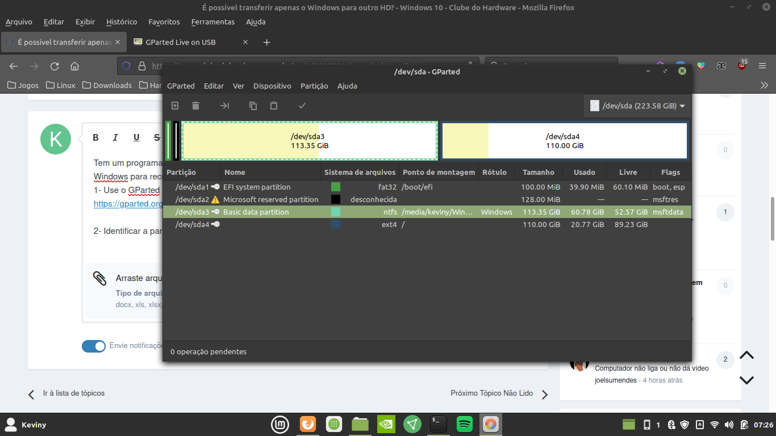Apply all operations with the checkmark icon
Image resolution: width=776 pixels, height=436 pixels.
point(302,106)
